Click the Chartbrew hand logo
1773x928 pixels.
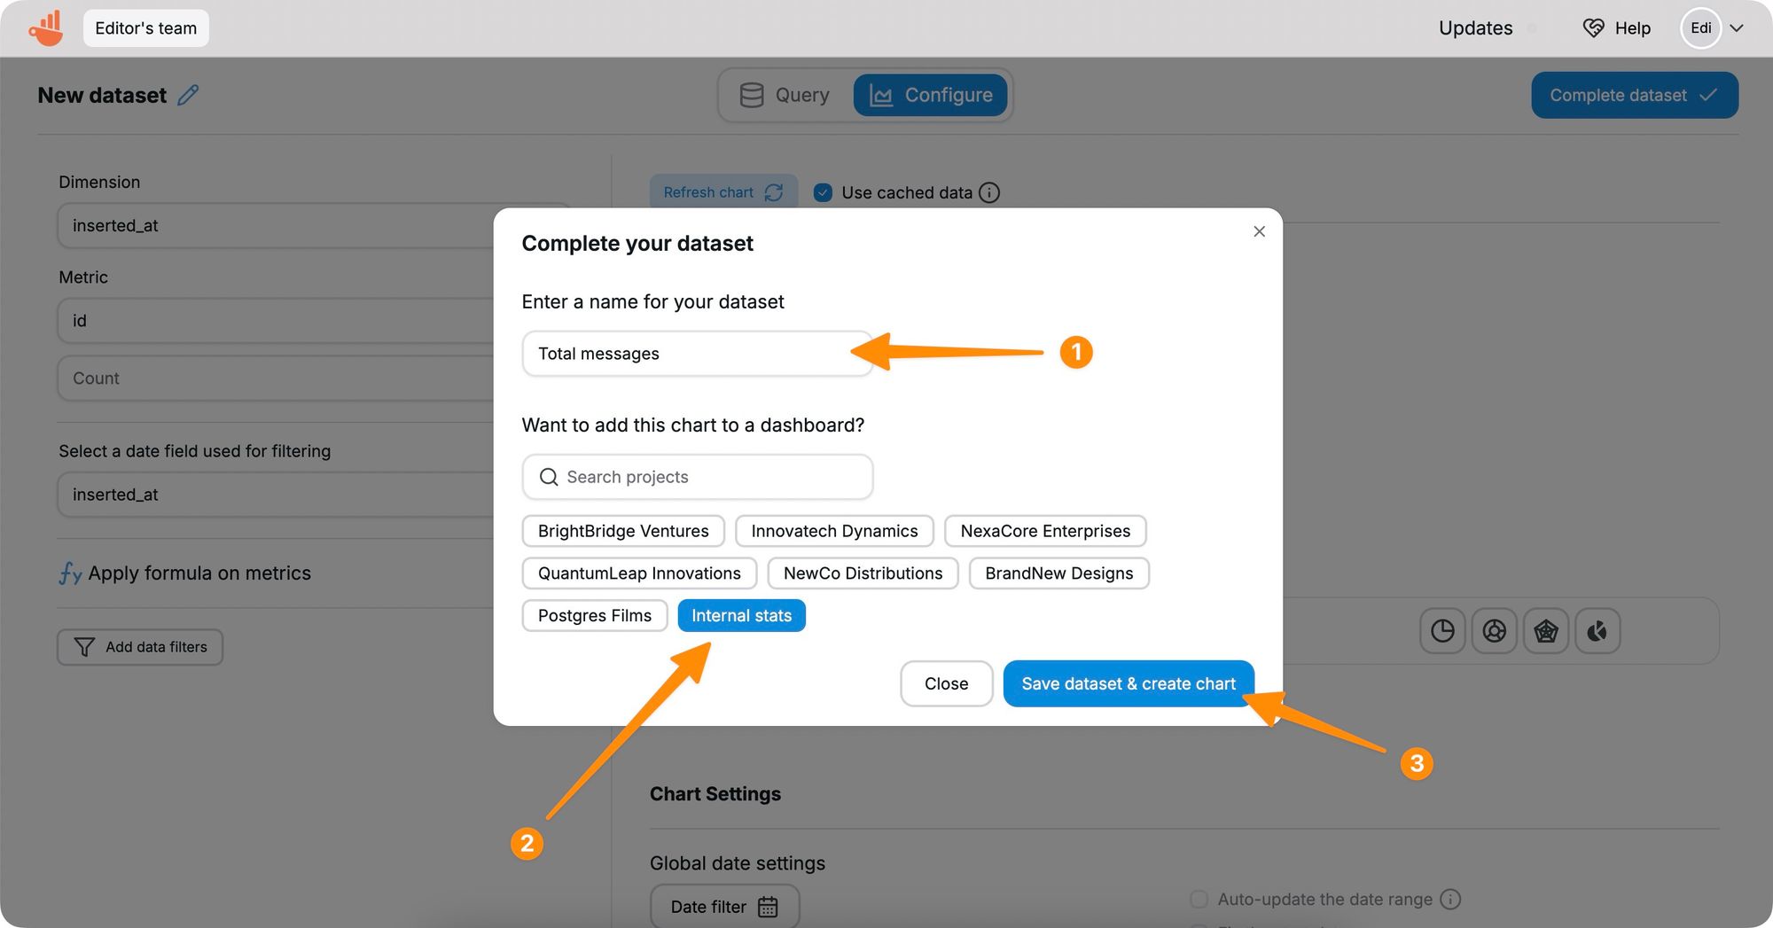tap(46, 28)
